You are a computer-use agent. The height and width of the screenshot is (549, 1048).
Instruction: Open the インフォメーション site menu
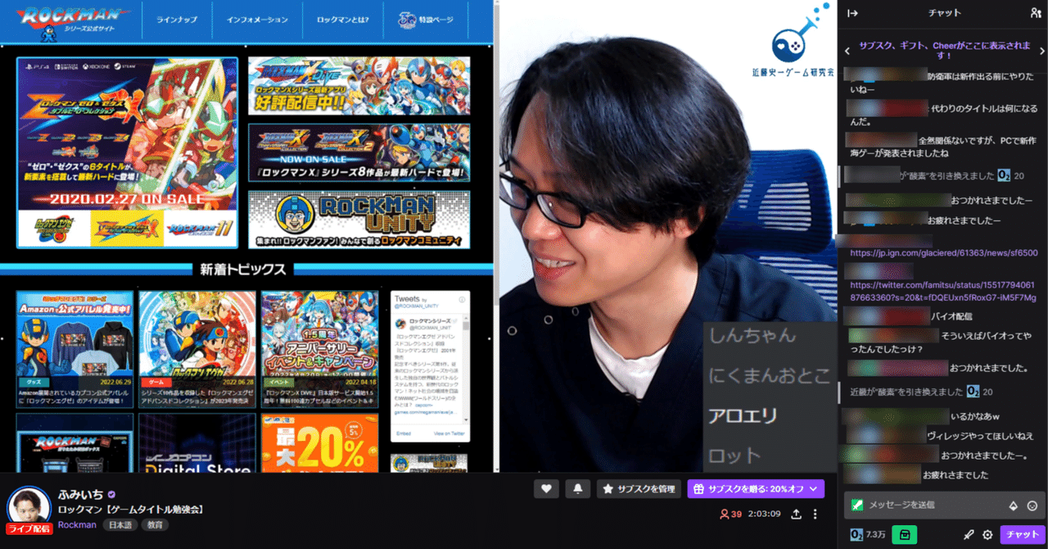click(257, 20)
